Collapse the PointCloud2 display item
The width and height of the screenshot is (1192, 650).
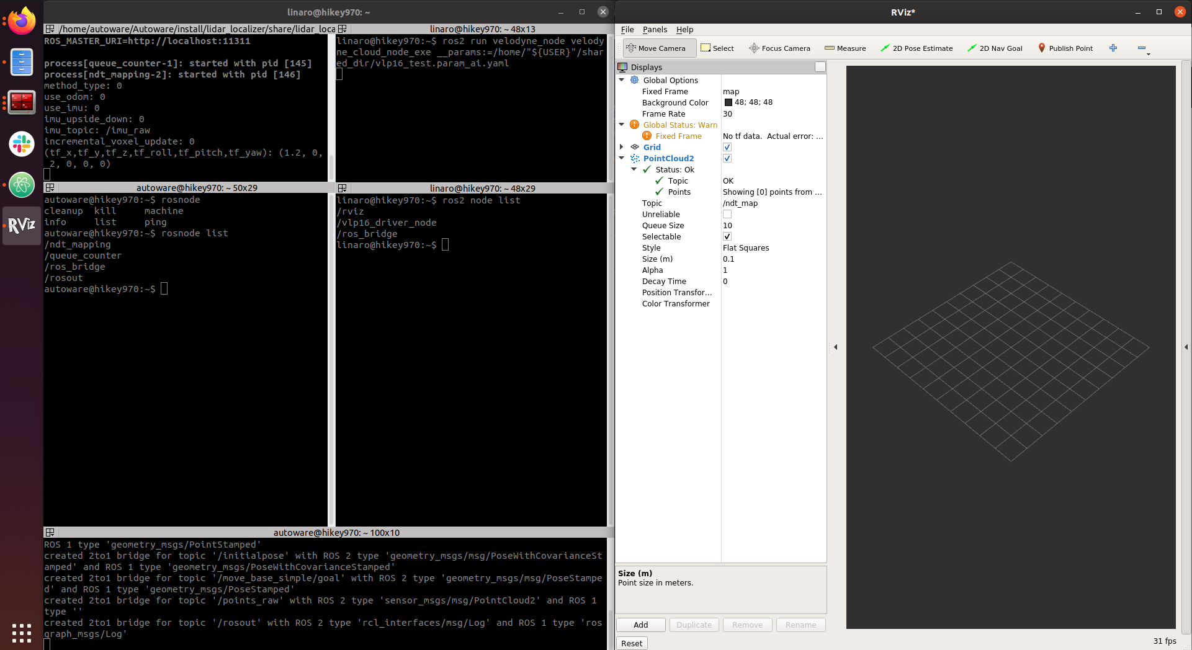coord(622,158)
